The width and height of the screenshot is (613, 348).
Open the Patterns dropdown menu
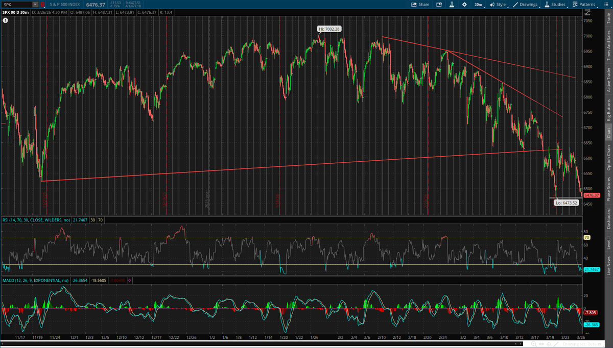pyautogui.click(x=584, y=4)
